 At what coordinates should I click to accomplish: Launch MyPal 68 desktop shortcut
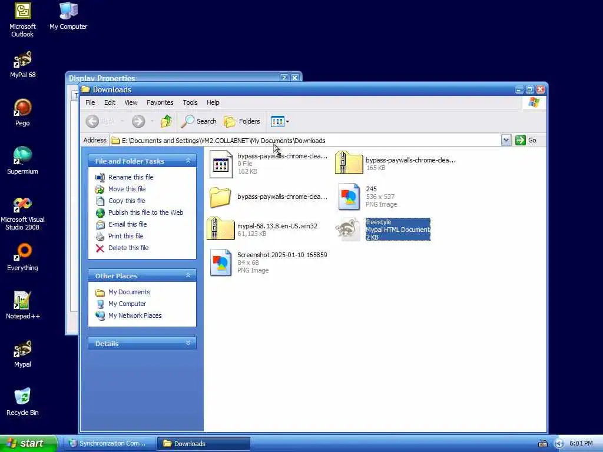pos(23,65)
